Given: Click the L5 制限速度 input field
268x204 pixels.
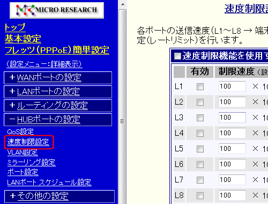Looking at the screenshot, I should click(232, 149).
